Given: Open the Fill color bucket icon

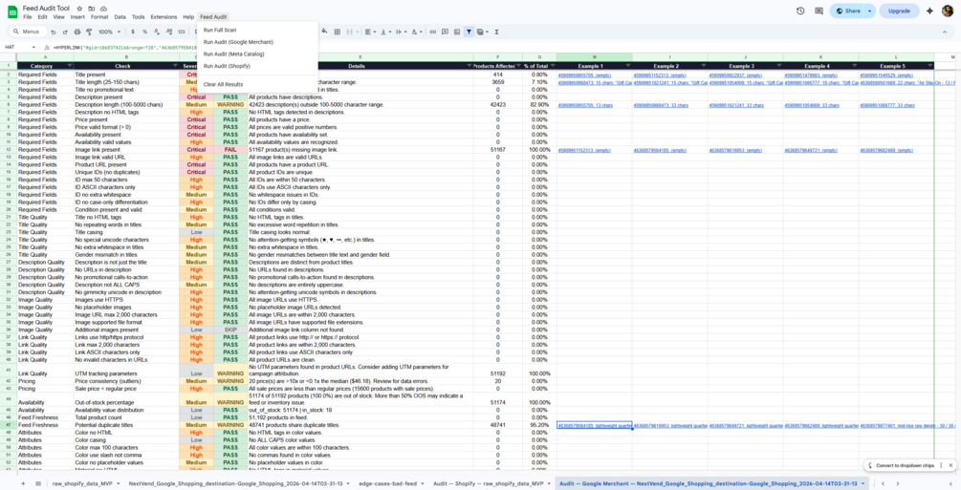Looking at the screenshot, I should click(x=325, y=32).
